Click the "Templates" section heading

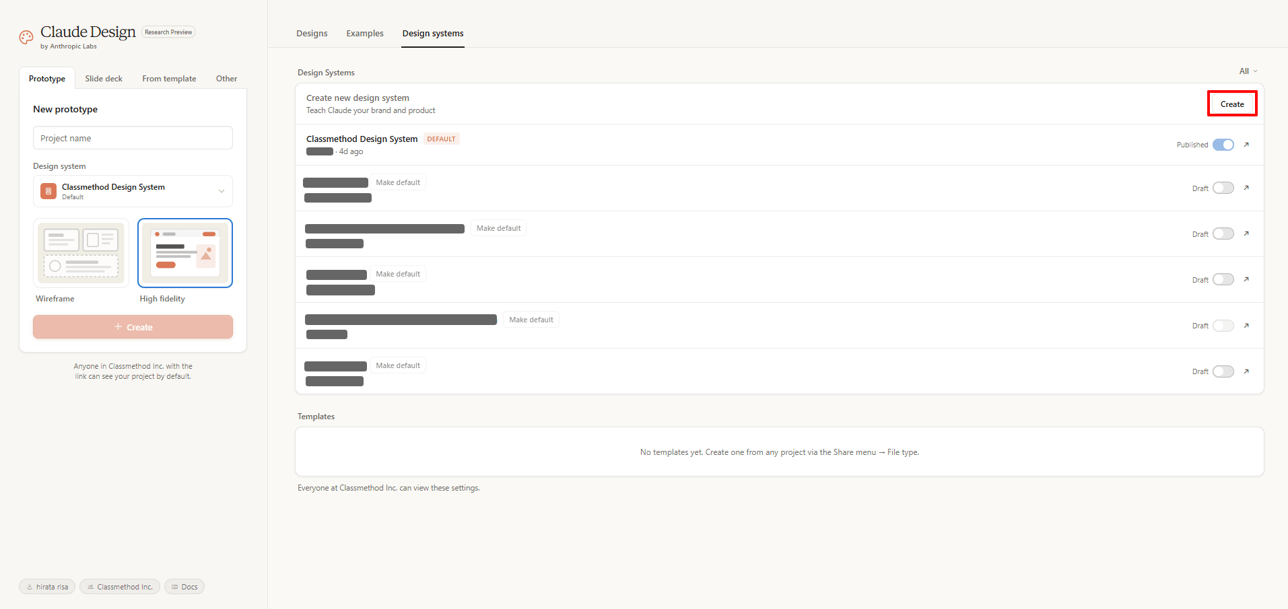316,417
